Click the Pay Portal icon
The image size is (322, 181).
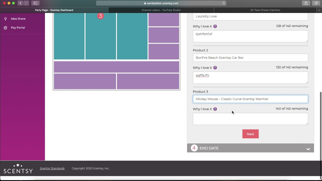tap(6, 28)
